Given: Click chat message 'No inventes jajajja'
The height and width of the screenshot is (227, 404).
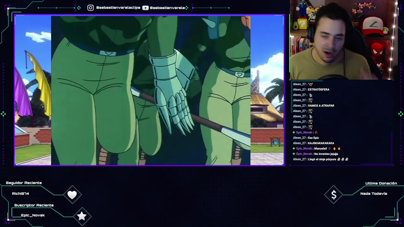Looking at the screenshot, I should click(326, 154).
